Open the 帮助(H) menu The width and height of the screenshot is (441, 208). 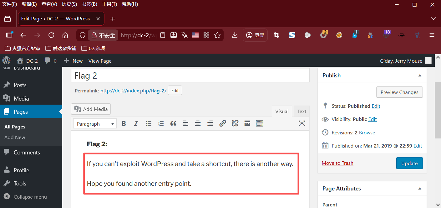pos(130,4)
